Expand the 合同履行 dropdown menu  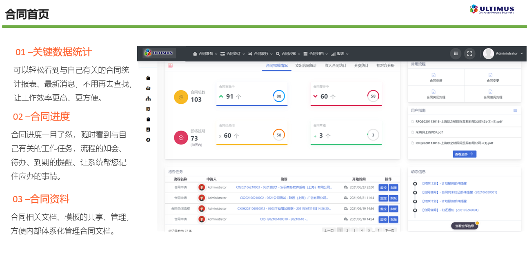(x=260, y=54)
